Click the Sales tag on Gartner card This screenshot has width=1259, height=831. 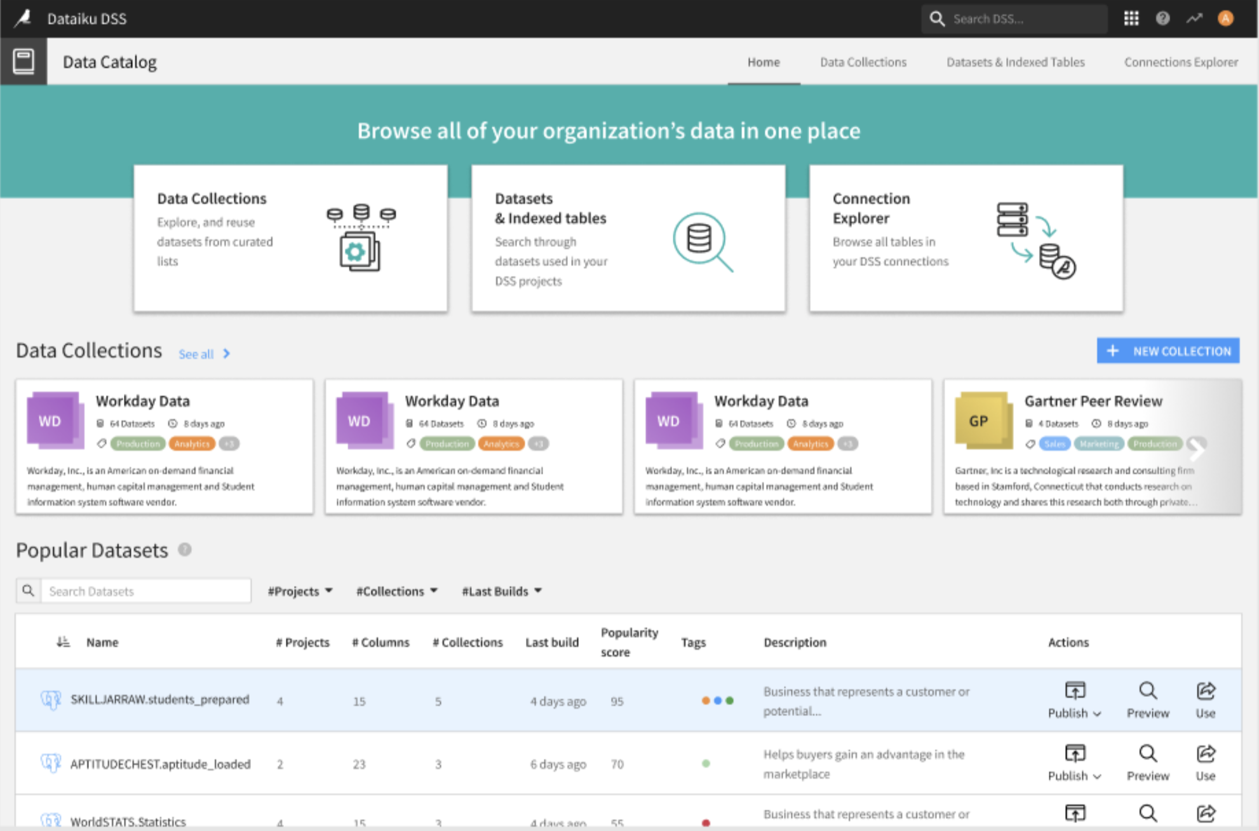(x=1054, y=443)
